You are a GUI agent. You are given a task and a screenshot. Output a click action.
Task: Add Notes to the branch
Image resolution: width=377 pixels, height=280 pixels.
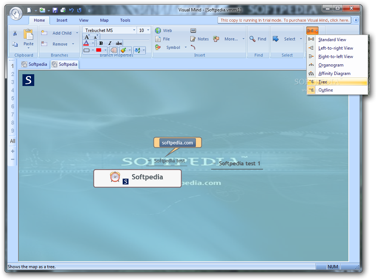click(x=200, y=39)
